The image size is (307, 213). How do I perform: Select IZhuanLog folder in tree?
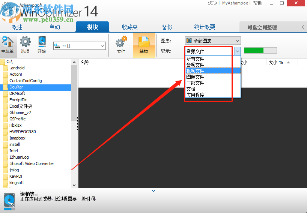coord(19,157)
